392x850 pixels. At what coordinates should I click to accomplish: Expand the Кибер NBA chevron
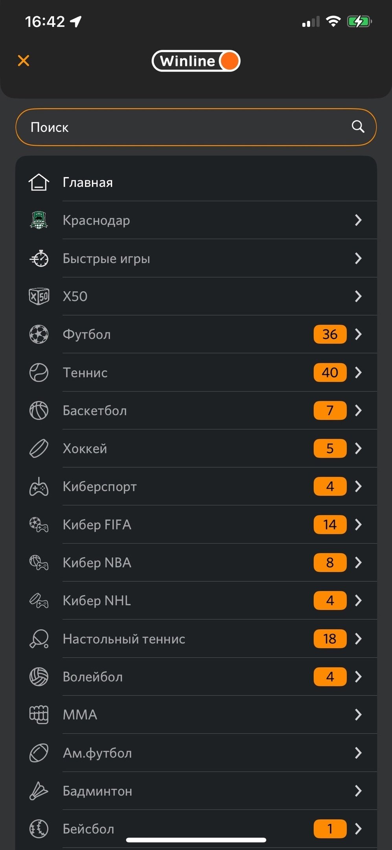click(358, 563)
